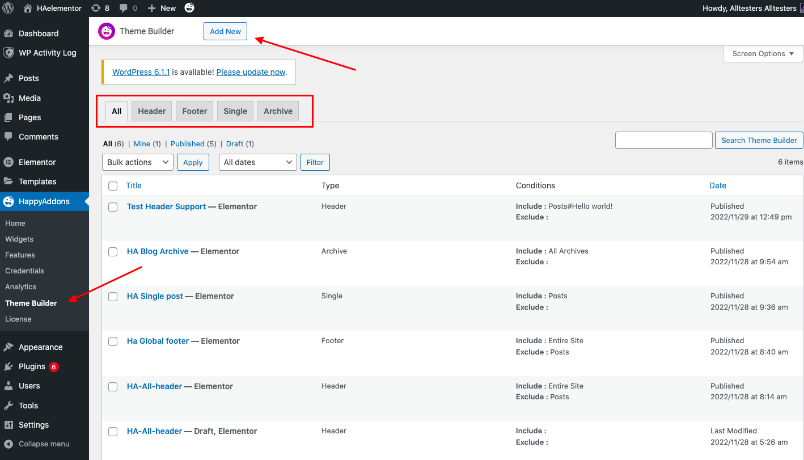Open the Bulk actions dropdown

point(137,162)
